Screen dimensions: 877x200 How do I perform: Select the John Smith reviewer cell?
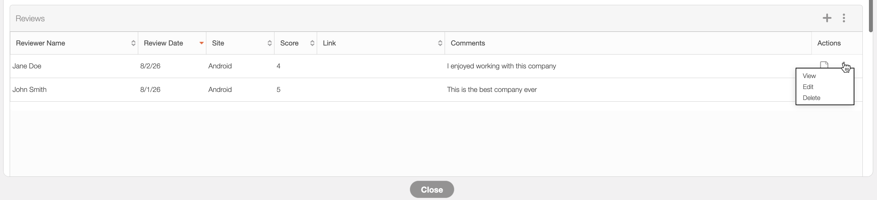pos(74,89)
